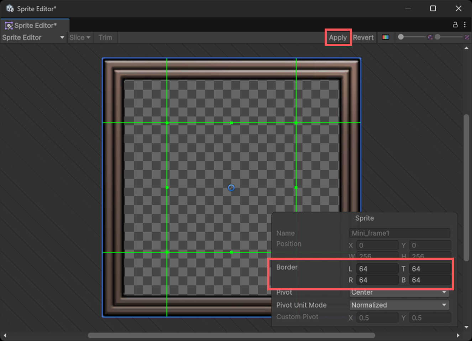This screenshot has width=472, height=341.
Task: Click the first zoom slider handle in the toolbar
Action: [401, 37]
